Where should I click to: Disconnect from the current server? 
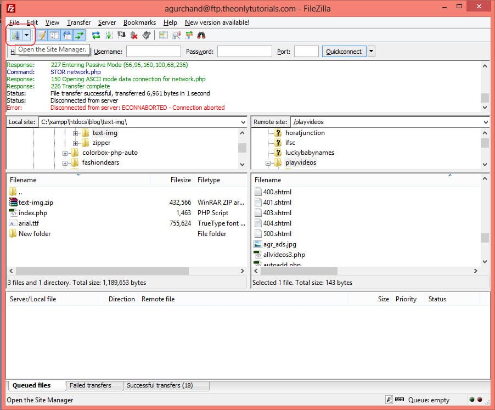[134, 35]
